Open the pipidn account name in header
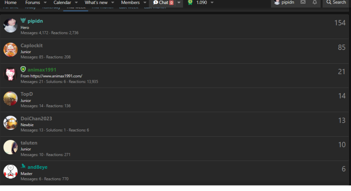The width and height of the screenshot is (351, 191). tap(288, 2)
